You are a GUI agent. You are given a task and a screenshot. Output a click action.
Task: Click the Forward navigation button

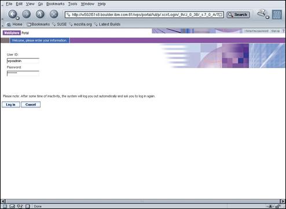pos(27,14)
